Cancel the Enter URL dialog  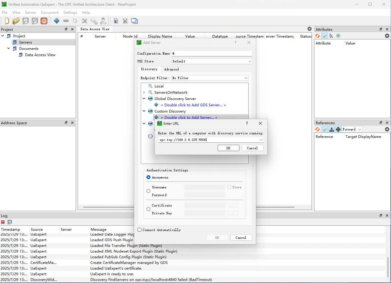coord(252,148)
